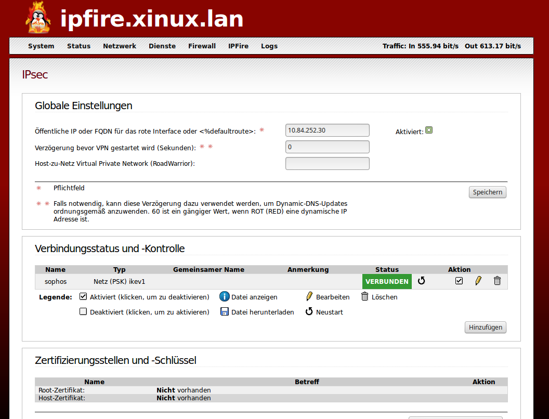
Task: Select the Logs menu item
Action: point(269,46)
